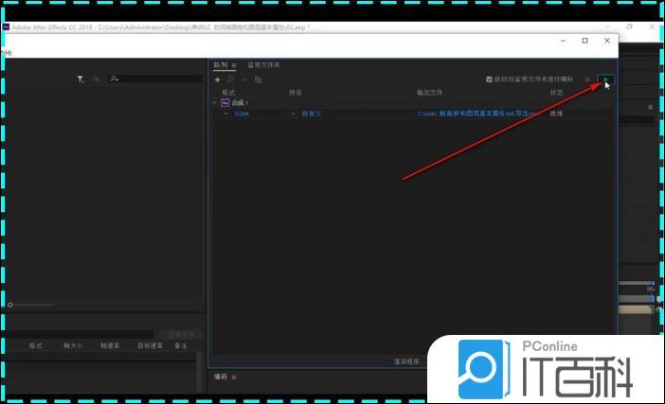
Task: Open the add output icon in queue toolbar
Action: coord(231,79)
